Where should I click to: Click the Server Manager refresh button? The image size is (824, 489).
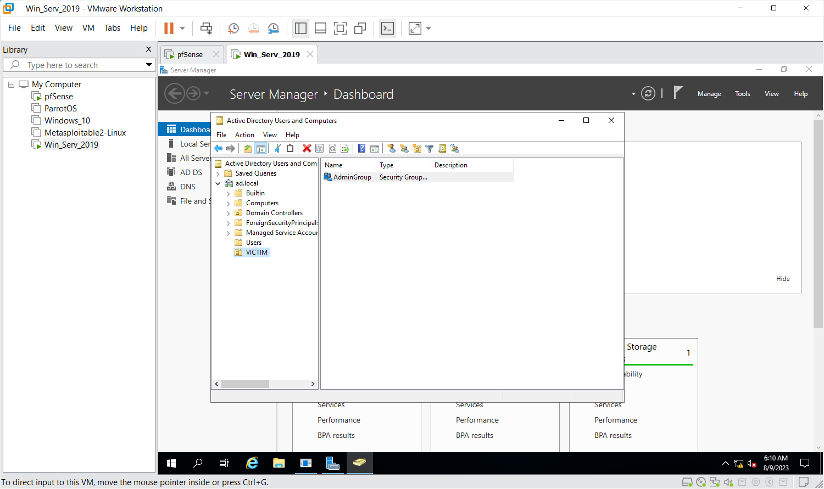coord(648,93)
